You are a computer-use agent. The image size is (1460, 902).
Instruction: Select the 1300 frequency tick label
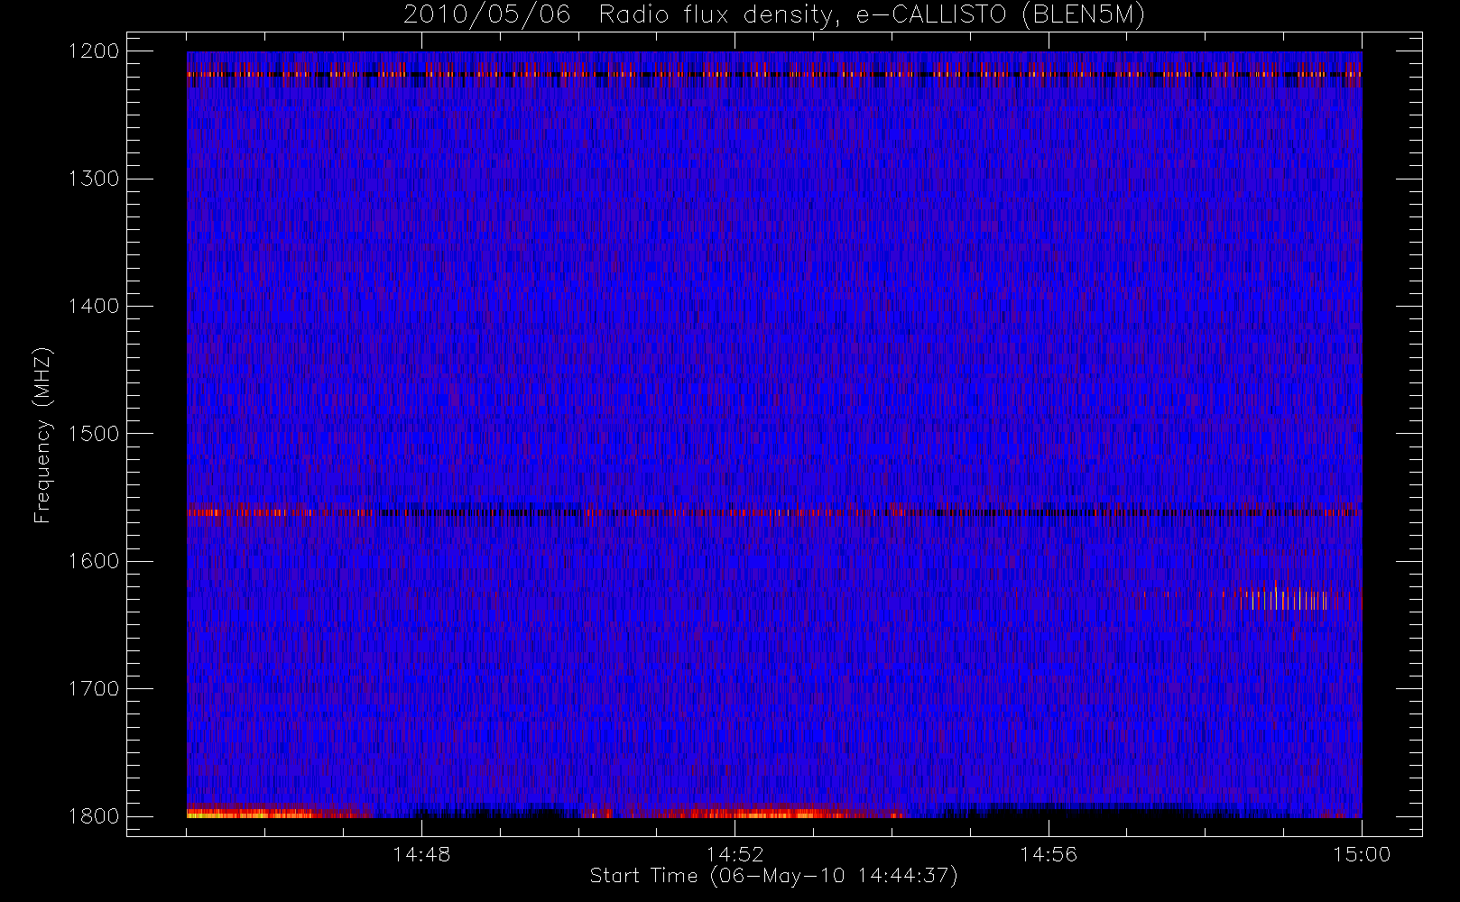point(94,179)
